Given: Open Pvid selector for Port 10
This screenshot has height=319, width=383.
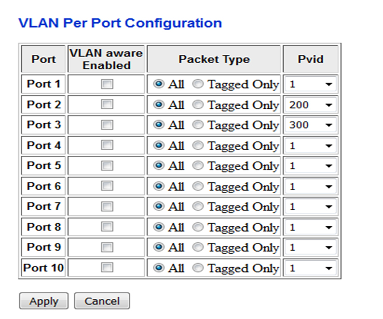Looking at the screenshot, I should point(310,268).
